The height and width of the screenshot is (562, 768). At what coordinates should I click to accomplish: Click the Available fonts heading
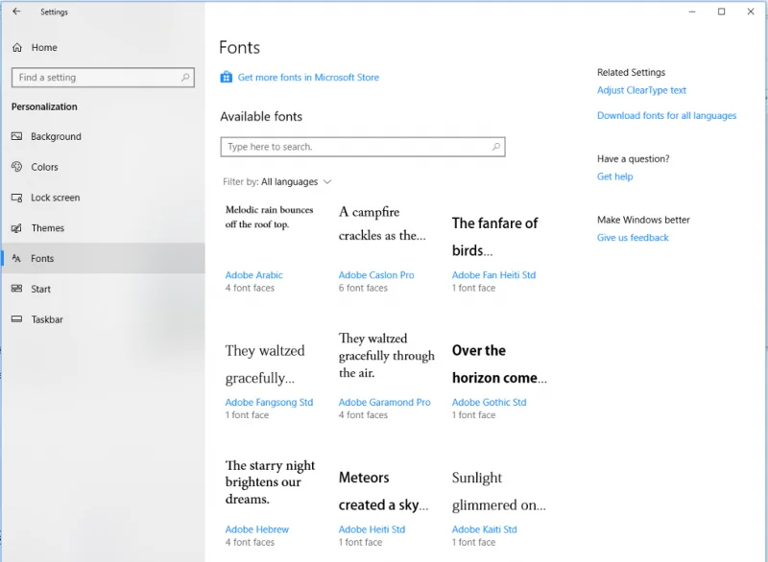[261, 116]
